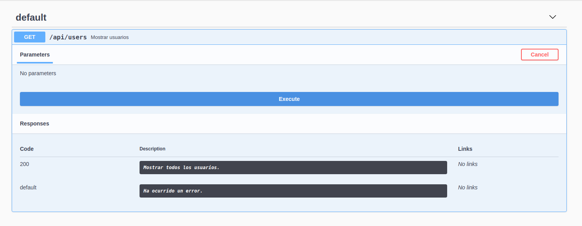The image size is (582, 226).
Task: Click the Mostrar todos los usuarios description box
Action: click(x=293, y=168)
